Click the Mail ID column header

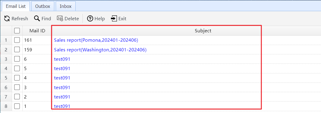pyautogui.click(x=37, y=31)
